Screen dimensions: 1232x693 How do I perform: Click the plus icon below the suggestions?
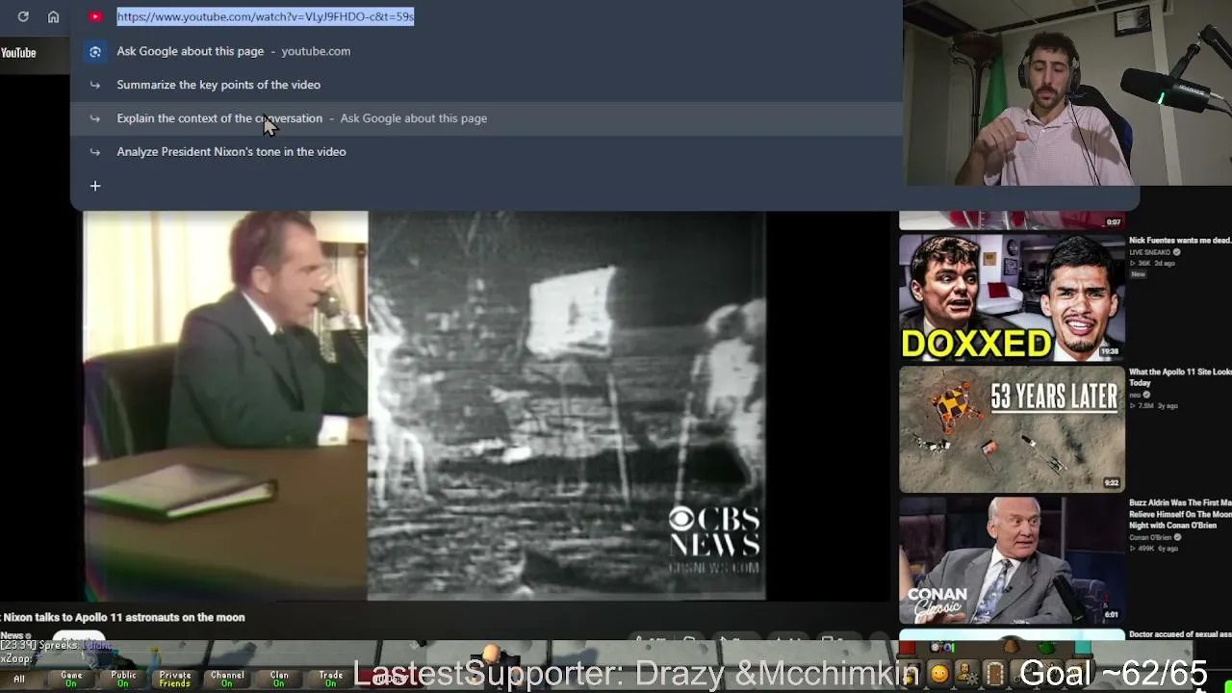click(x=95, y=186)
